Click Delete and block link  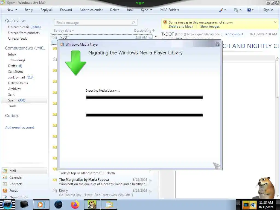(x=181, y=27)
